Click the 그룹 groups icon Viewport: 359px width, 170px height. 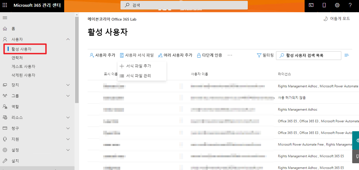click(5, 96)
